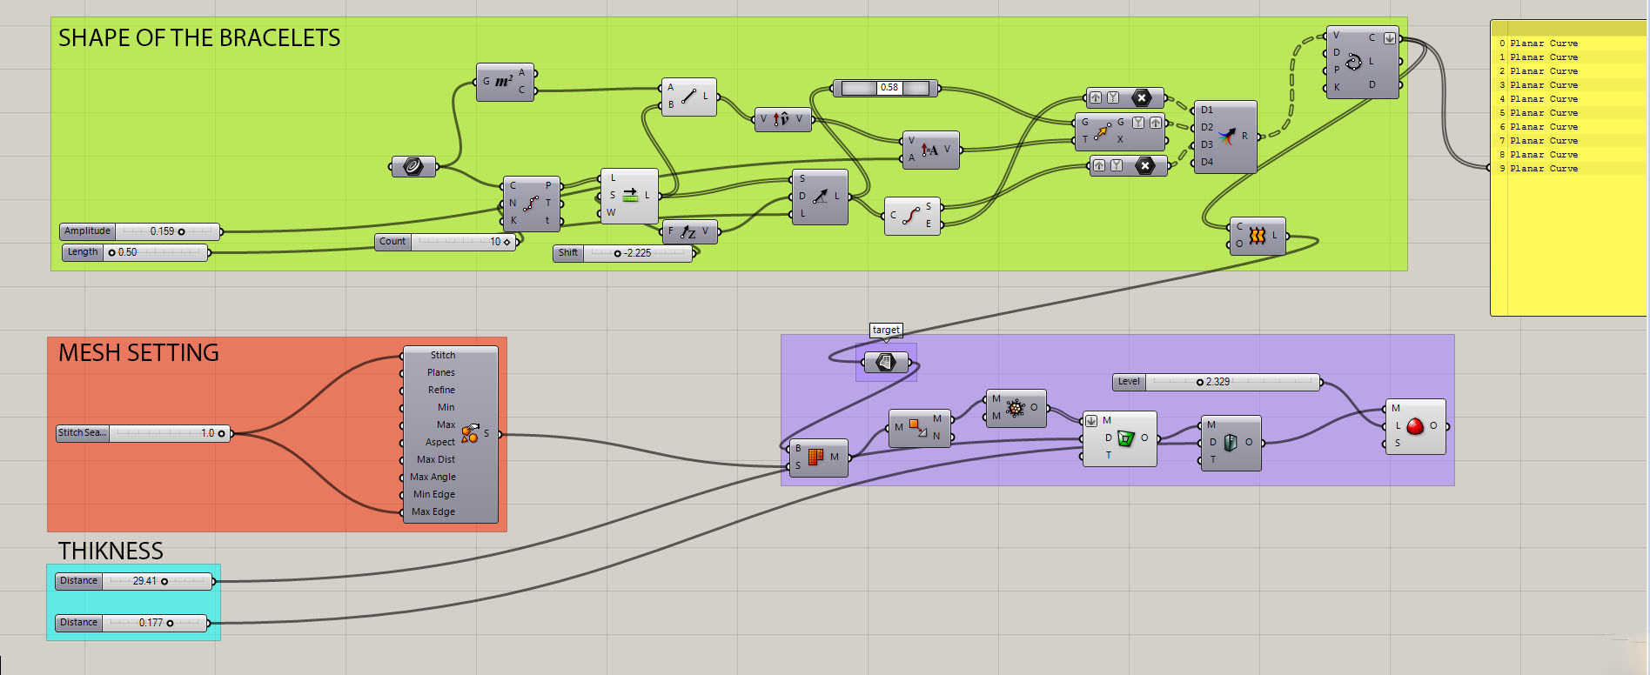This screenshot has width=1650, height=675.
Task: Click the red subdivision component icon
Action: [x=1414, y=426]
